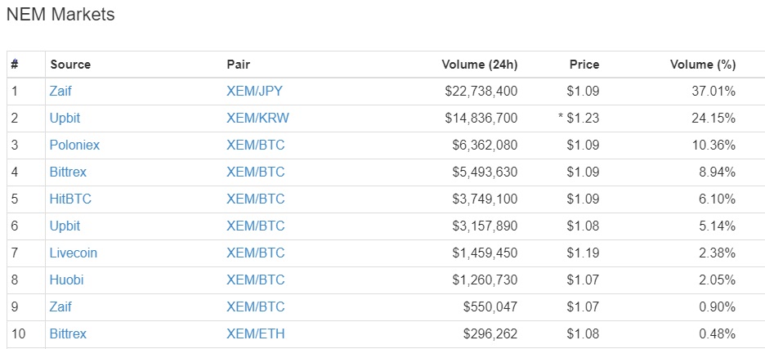Open Poloniex's XEM/BTC pair link
Image resolution: width=765 pixels, height=349 pixels.
255,145
